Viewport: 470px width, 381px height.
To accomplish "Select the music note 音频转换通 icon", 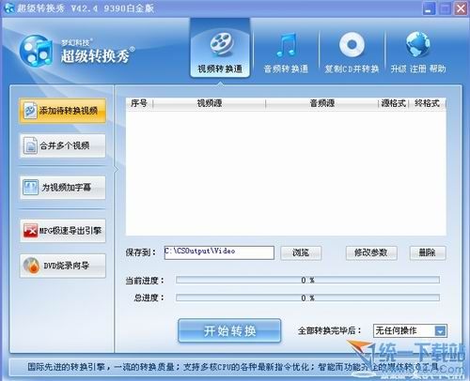I will click(x=287, y=45).
